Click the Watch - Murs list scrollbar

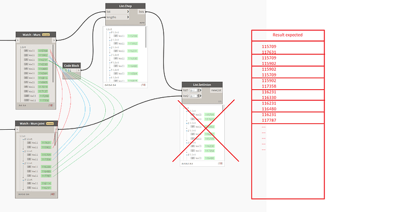(53, 64)
